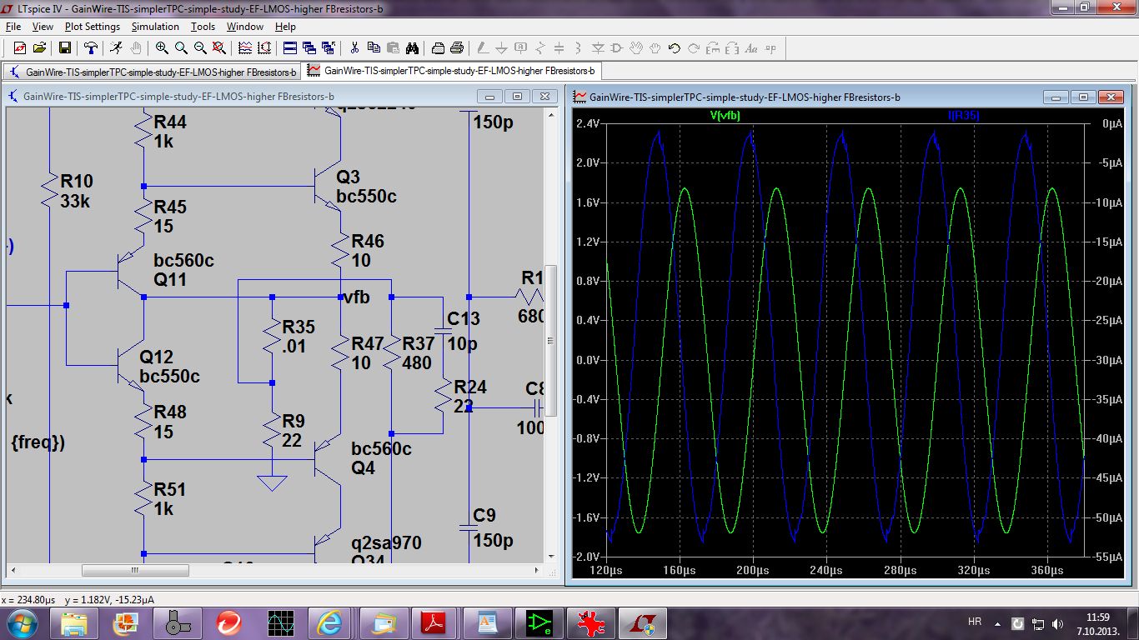Click the Text Aa tool icon
This screenshot has height=640, width=1139.
pyautogui.click(x=751, y=48)
